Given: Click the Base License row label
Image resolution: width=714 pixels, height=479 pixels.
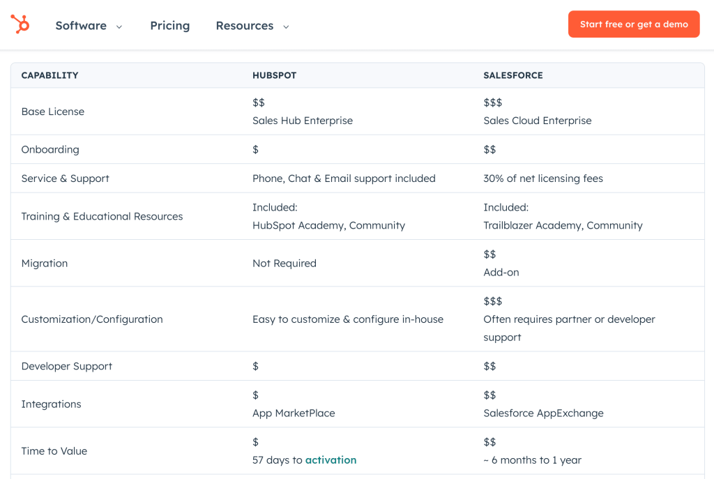Looking at the screenshot, I should tap(53, 112).
